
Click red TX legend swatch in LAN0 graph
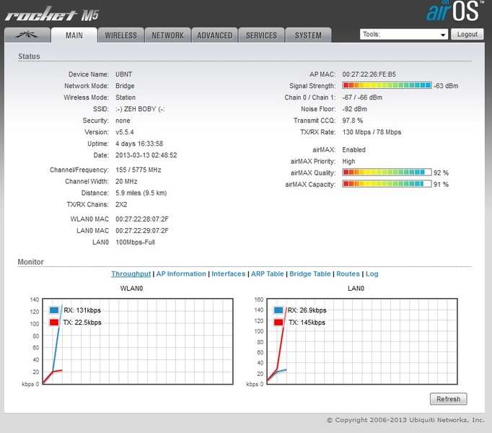pyautogui.click(x=278, y=323)
